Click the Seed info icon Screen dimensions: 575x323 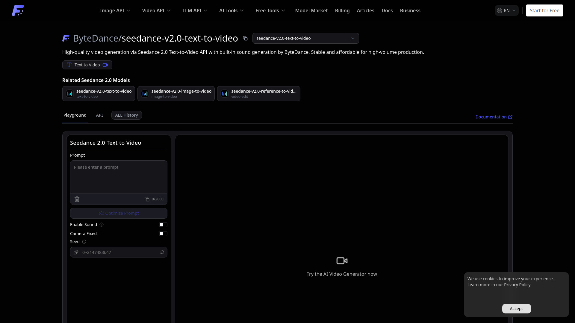[84, 242]
